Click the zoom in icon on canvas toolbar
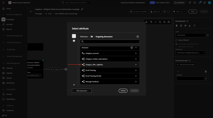213x118 pixels. [x=164, y=22]
